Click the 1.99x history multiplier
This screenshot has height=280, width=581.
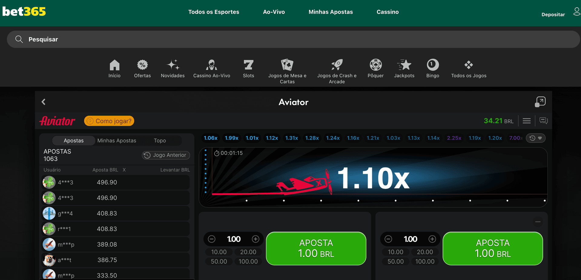click(232, 138)
